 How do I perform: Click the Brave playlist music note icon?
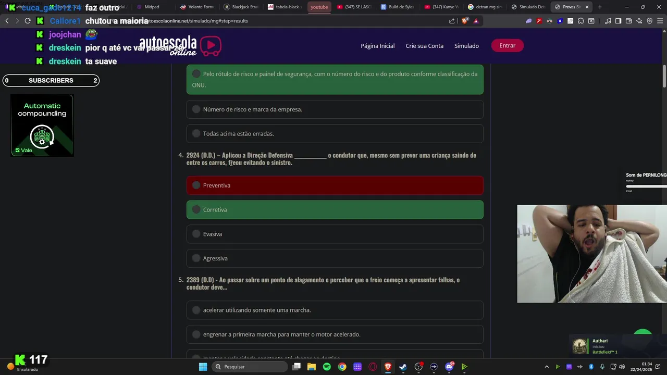608,21
